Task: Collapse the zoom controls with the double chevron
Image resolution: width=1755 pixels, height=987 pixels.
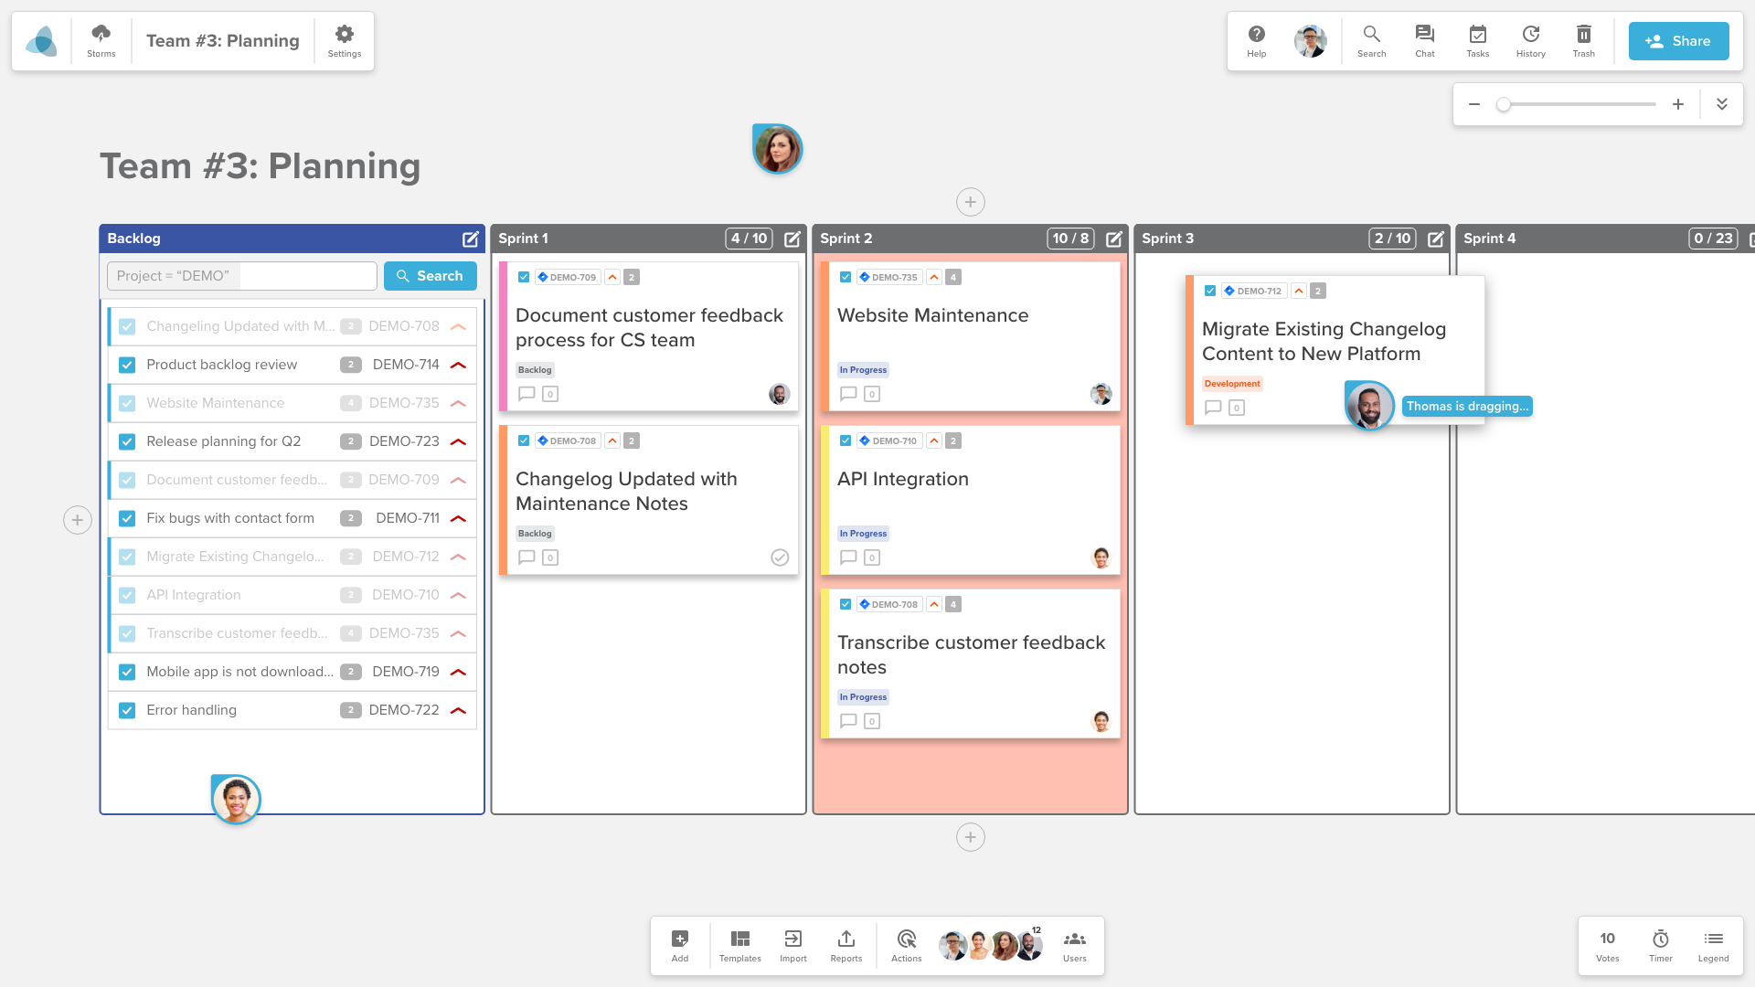Action: pos(1722,103)
